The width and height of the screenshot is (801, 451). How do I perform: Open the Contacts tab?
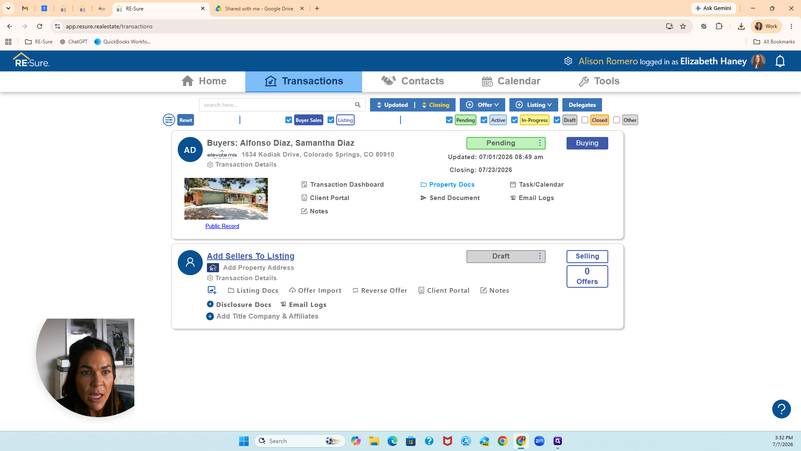(x=413, y=81)
